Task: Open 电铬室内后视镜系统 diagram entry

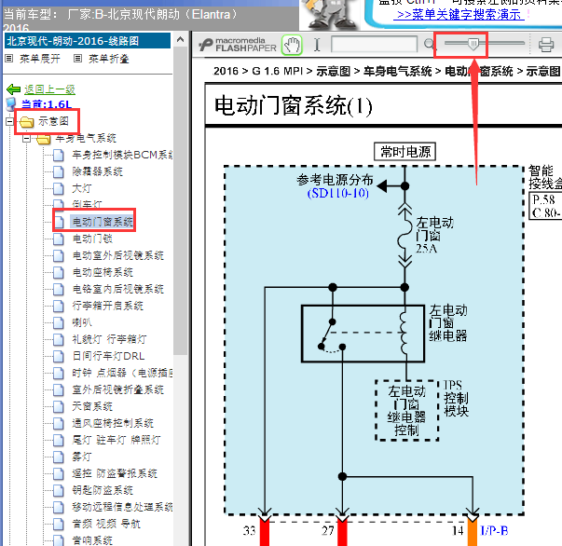Action: [x=118, y=289]
